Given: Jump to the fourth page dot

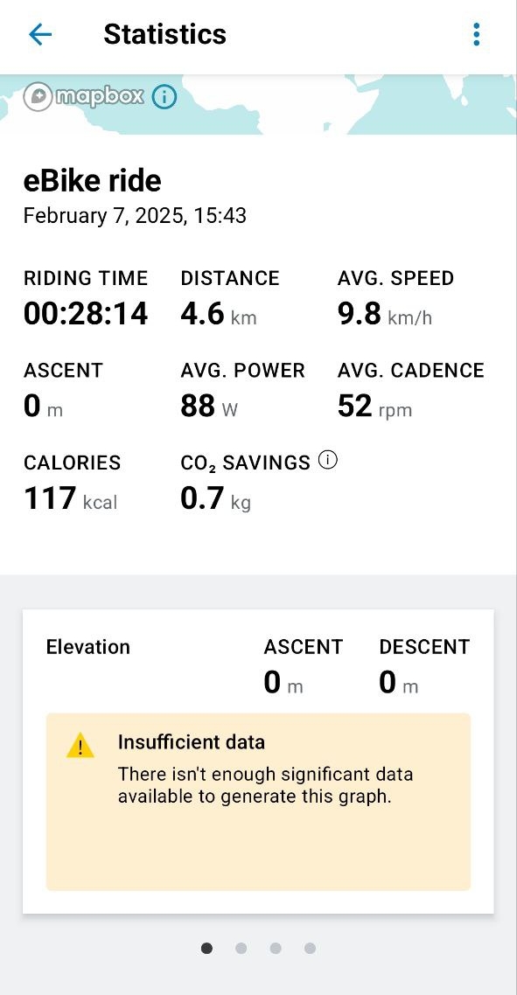Looking at the screenshot, I should coord(310,948).
